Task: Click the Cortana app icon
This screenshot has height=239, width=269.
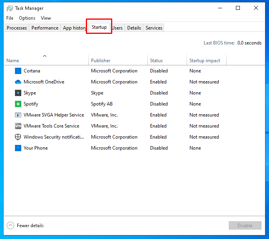Action: click(18, 71)
